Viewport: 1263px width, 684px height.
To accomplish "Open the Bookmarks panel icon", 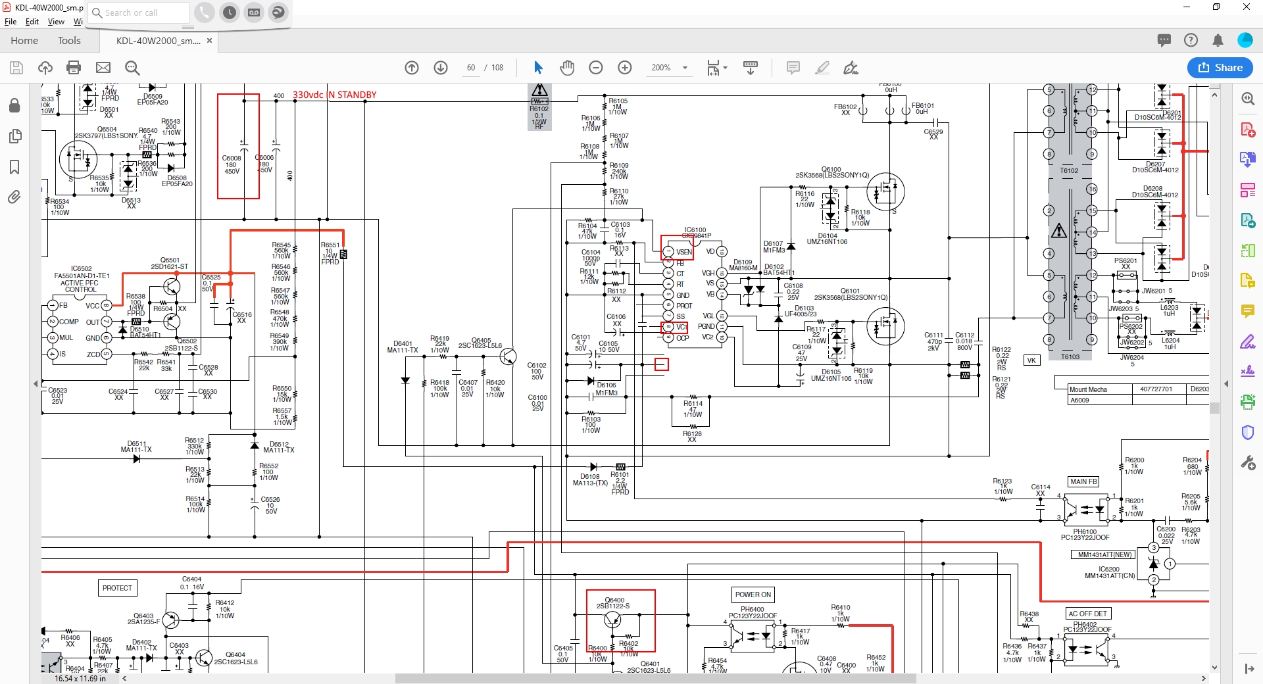I will tap(14, 167).
